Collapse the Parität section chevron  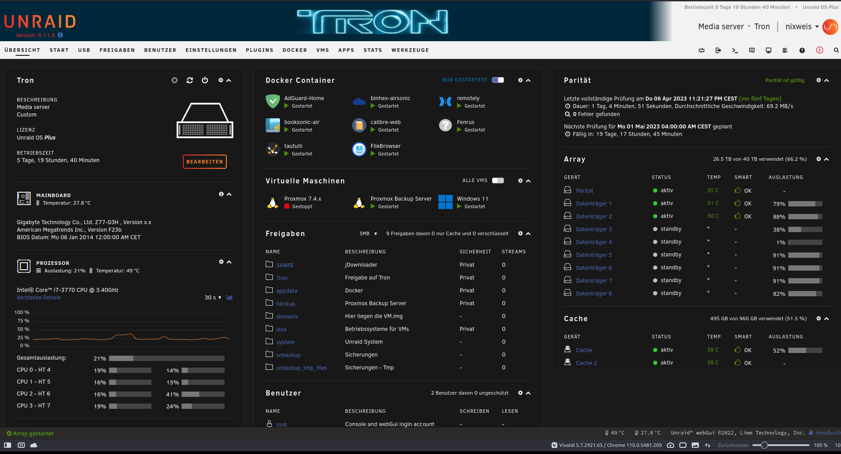click(x=826, y=80)
